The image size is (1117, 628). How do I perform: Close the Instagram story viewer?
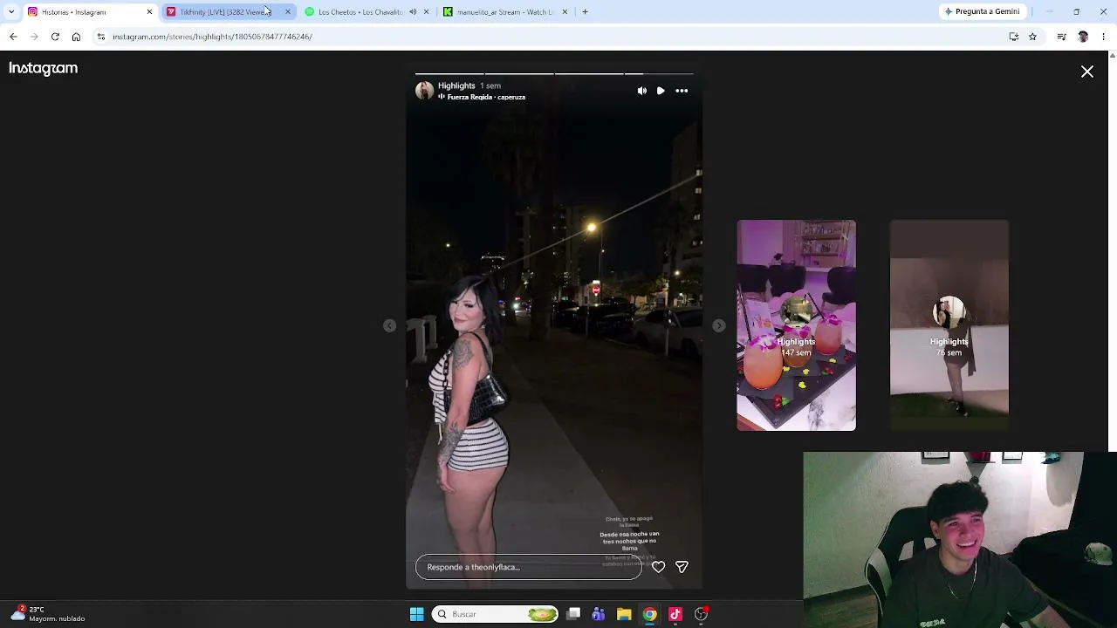click(x=1087, y=72)
